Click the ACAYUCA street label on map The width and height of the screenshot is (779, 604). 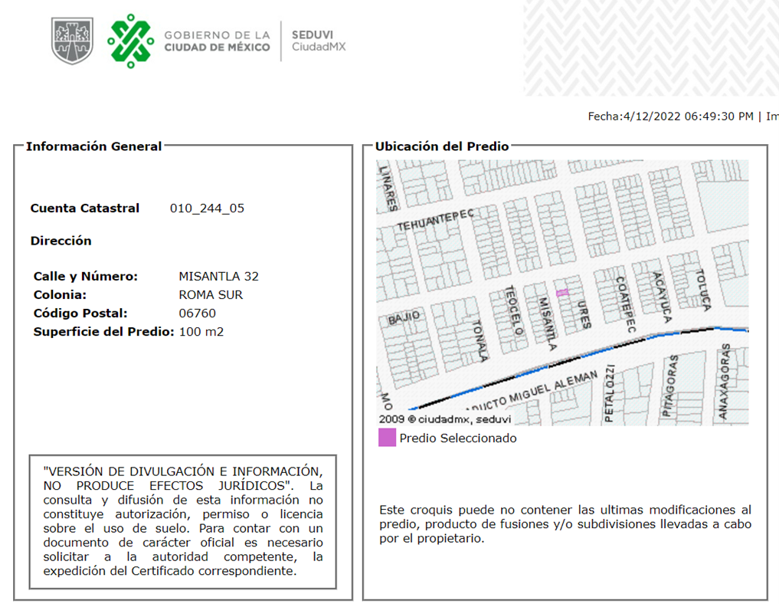[x=663, y=297]
